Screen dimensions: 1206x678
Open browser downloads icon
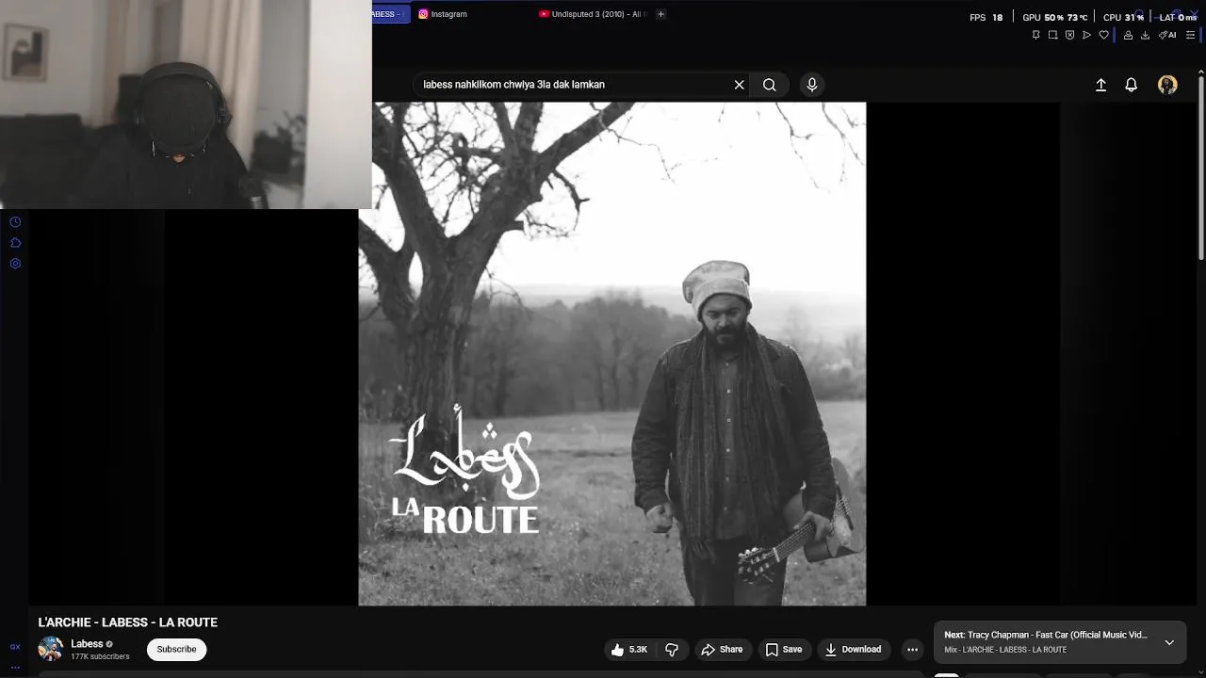1145,35
